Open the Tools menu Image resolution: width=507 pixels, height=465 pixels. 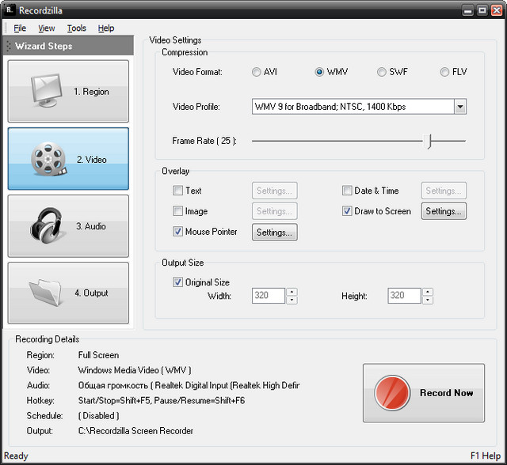pos(77,28)
